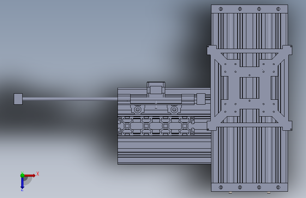Select the long horizontal rod
The image size is (306, 198).
(x=70, y=99)
